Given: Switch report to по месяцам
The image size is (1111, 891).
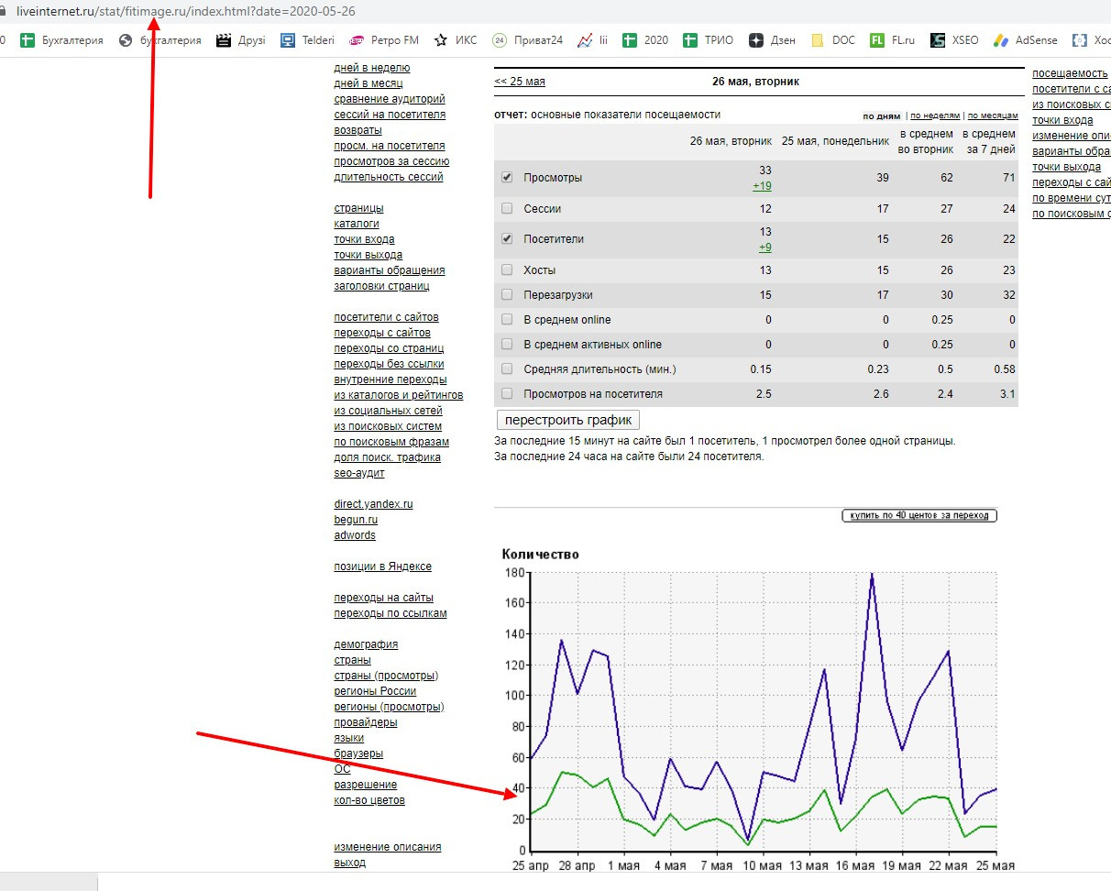Looking at the screenshot, I should coord(993,116).
